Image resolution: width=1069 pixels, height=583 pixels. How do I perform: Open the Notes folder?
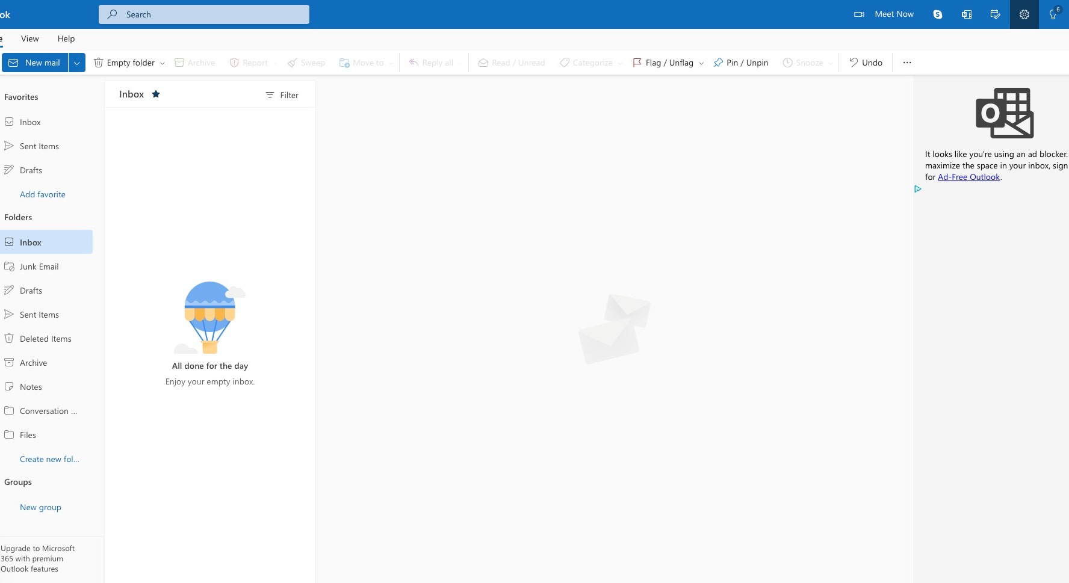[x=46, y=387]
